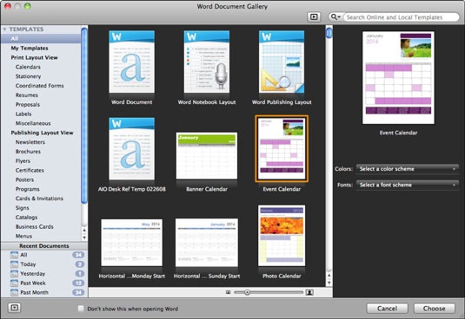465x319 pixels.
Task: Click the Yesterday recent documents icon
Action: 14,274
